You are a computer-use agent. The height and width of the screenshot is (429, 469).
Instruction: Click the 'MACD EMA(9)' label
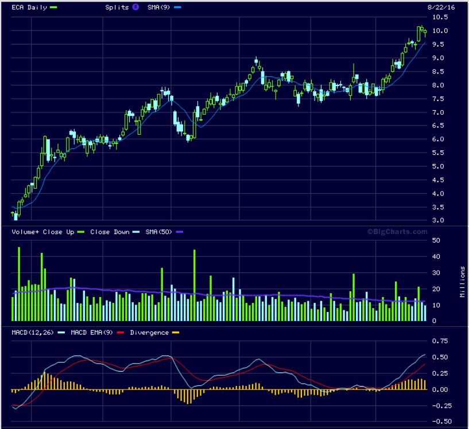(92, 333)
